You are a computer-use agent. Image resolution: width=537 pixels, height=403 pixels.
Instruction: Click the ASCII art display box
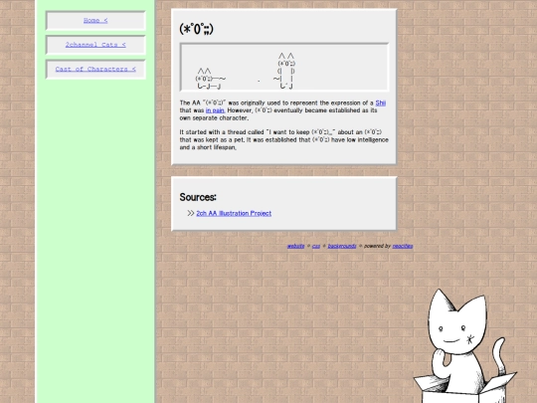coord(284,68)
